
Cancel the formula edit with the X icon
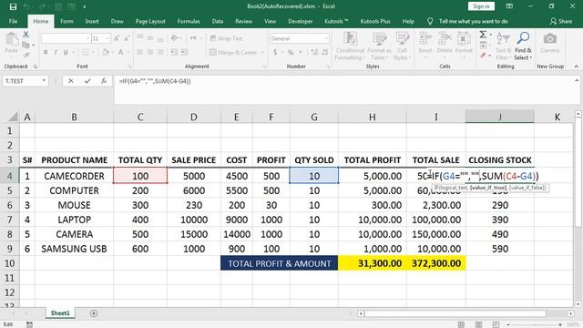pos(71,81)
